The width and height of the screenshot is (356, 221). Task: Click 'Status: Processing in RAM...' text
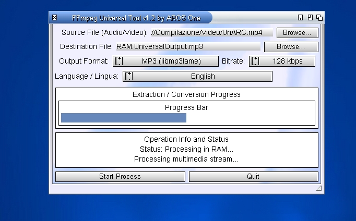(x=186, y=149)
